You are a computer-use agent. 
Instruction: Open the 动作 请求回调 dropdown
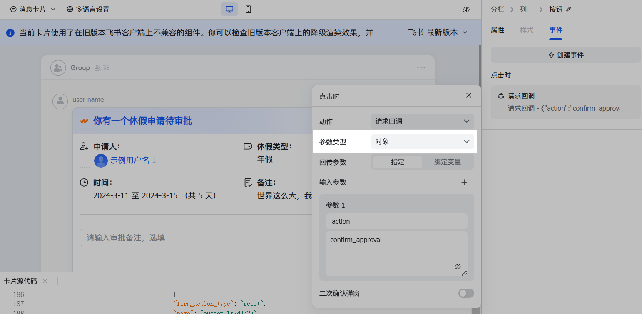(x=422, y=121)
